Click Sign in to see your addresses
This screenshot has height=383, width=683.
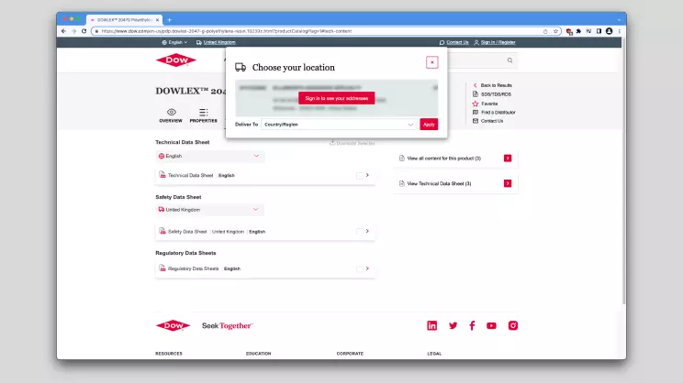[x=336, y=98]
